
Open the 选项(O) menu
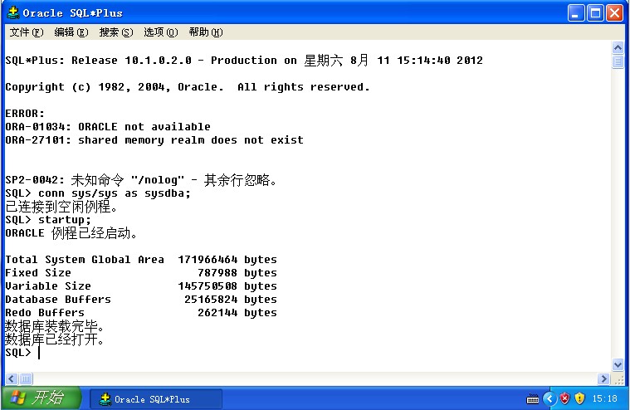(161, 32)
